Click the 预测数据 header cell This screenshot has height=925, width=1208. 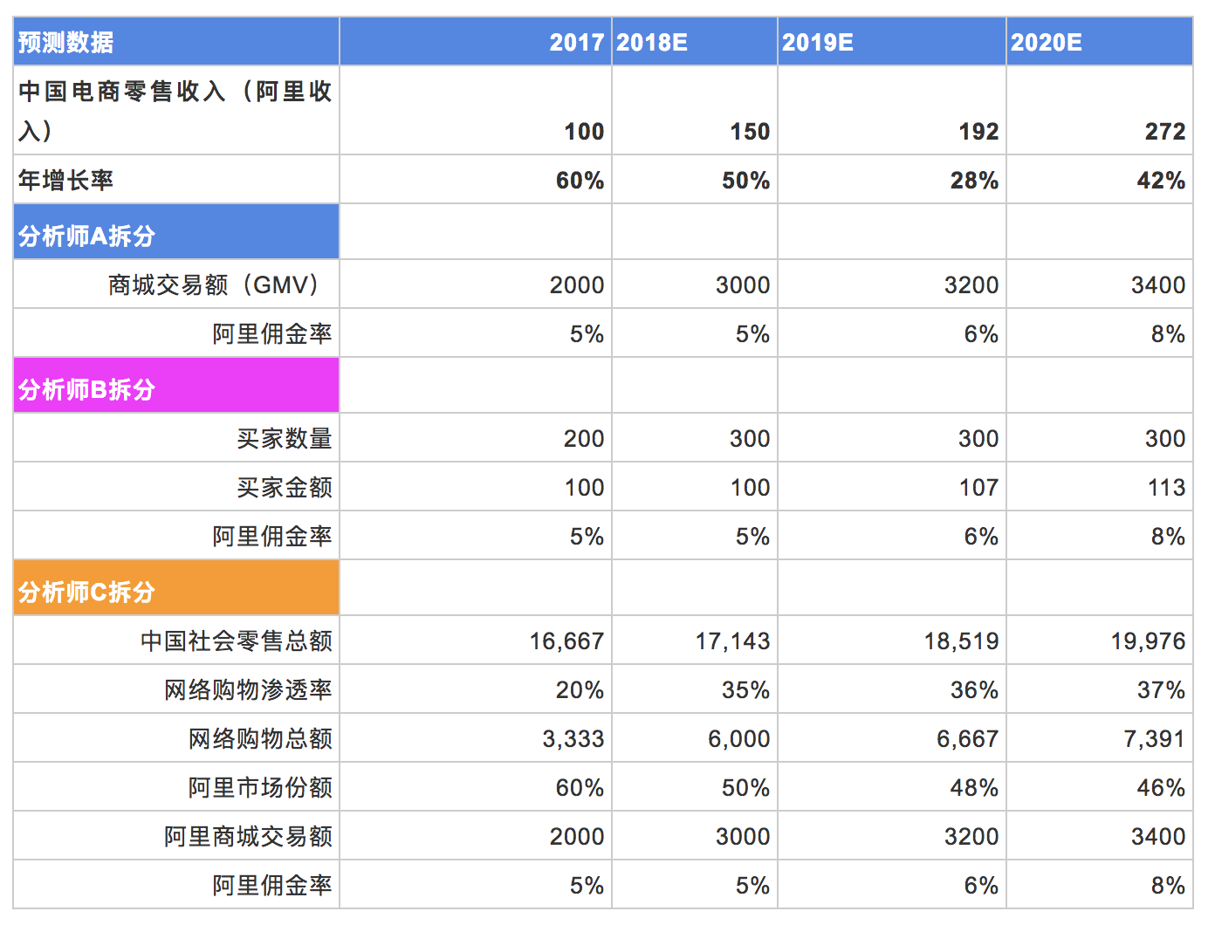click(x=176, y=41)
